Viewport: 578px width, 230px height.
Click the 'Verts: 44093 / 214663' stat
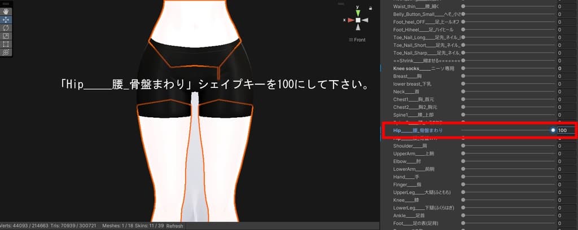[24, 226]
